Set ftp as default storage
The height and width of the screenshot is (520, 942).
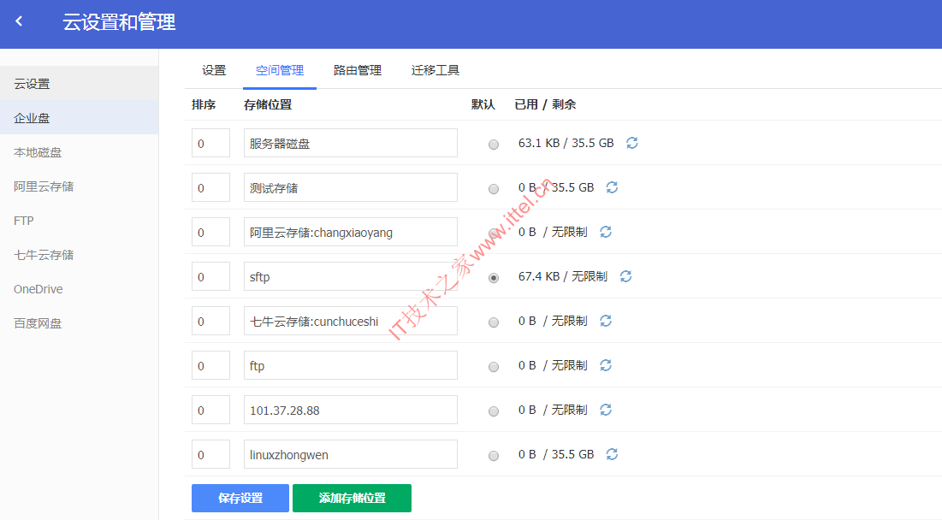coord(494,367)
